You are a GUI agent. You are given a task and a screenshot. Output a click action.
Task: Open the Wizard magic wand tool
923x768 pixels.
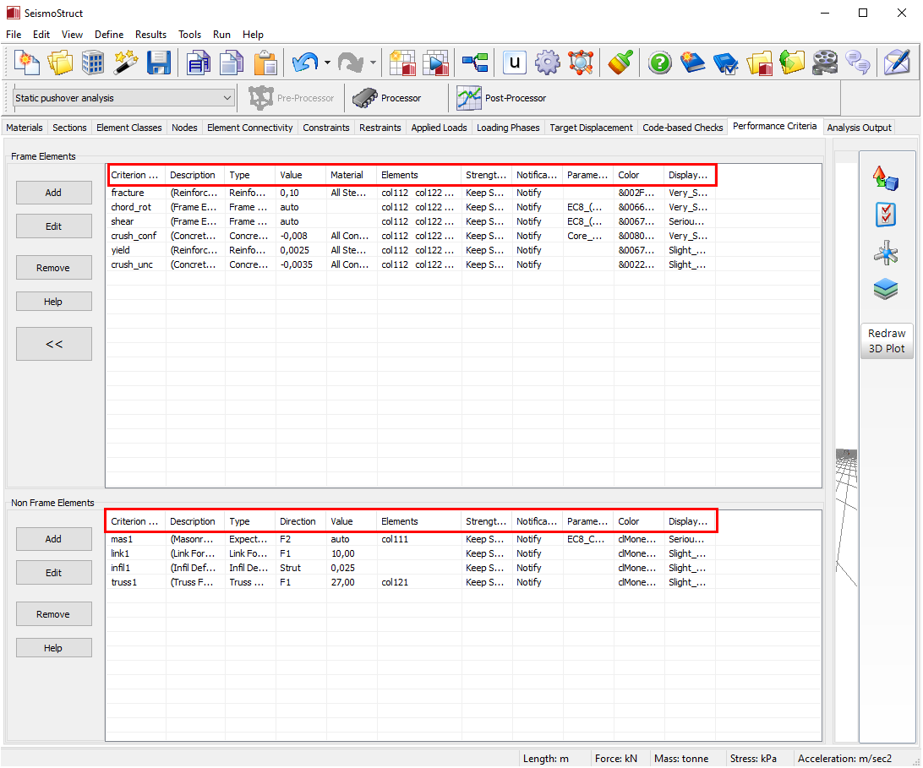coord(126,63)
